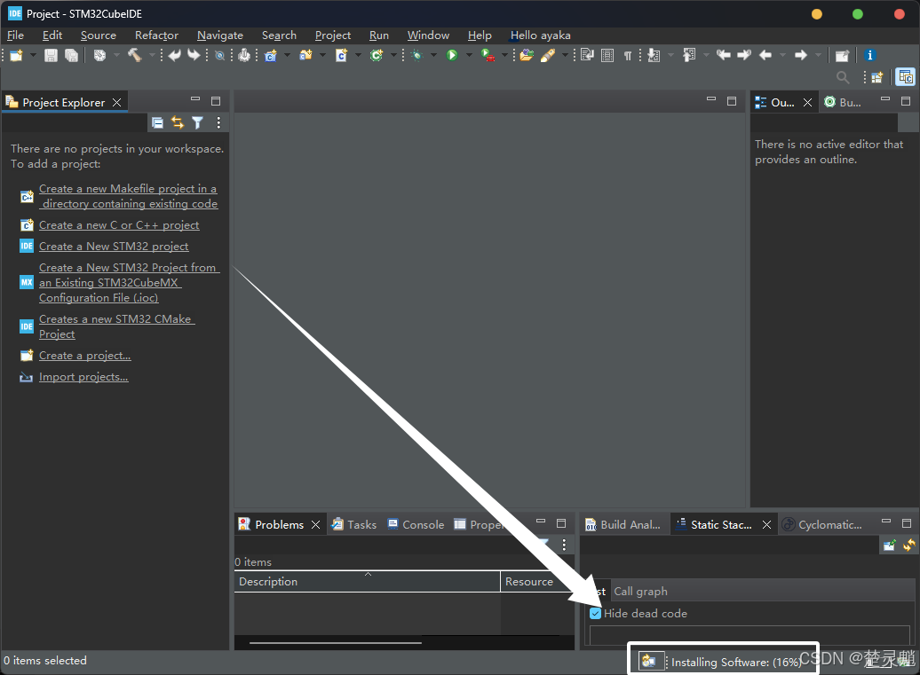Click the Pin Editor icon
Image resolution: width=920 pixels, height=675 pixels.
[x=842, y=56]
